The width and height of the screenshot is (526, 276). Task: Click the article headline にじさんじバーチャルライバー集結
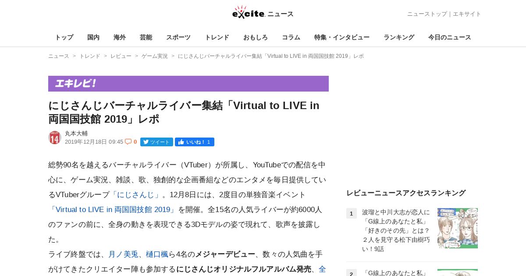[184, 112]
